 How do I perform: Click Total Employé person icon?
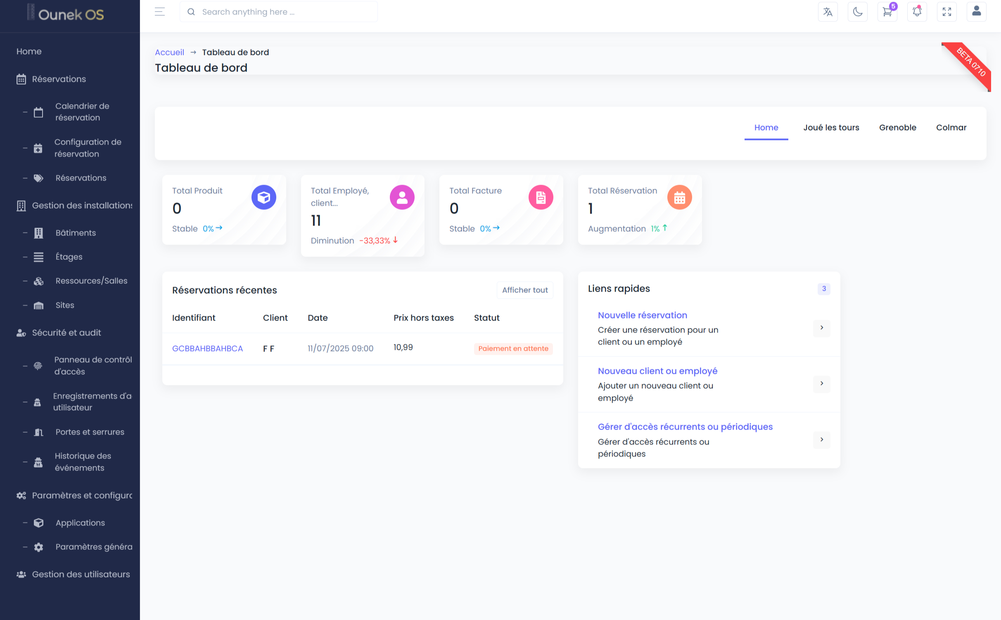click(x=402, y=197)
